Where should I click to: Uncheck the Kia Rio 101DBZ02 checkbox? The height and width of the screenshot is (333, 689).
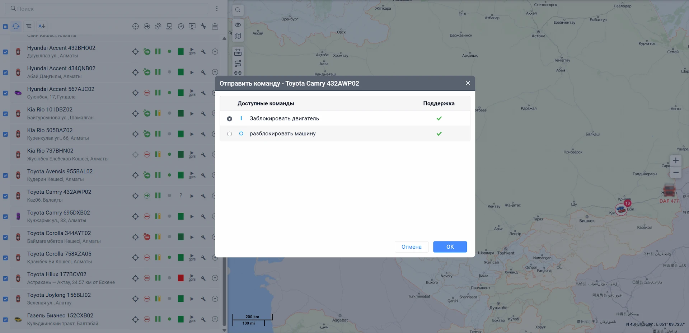[x=5, y=114]
